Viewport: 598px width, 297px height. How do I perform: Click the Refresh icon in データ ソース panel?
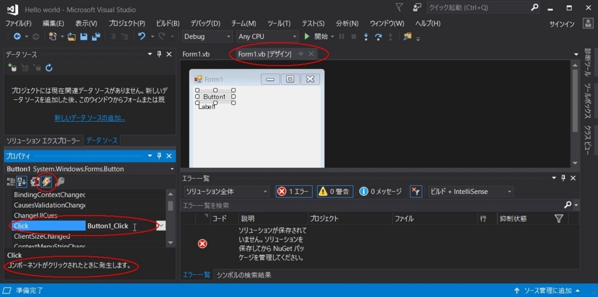pos(49,68)
